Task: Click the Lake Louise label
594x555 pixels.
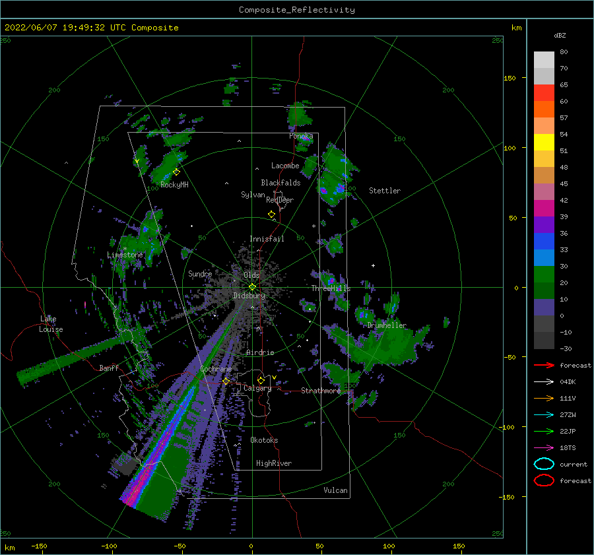Action: point(51,324)
